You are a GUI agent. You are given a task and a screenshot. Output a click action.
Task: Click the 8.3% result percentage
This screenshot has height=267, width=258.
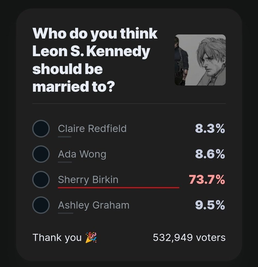pos(210,129)
